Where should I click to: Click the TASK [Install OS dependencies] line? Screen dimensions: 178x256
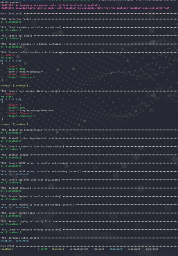pos(21,130)
